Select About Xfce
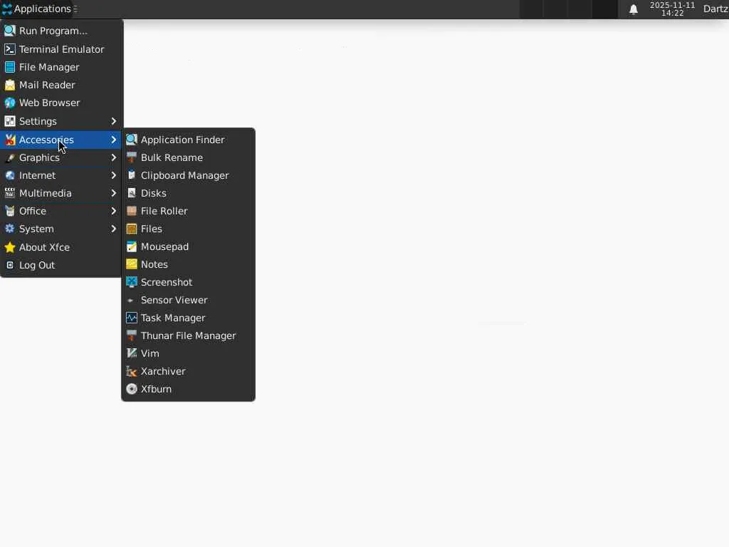The image size is (729, 547). point(61,247)
